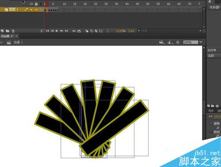Viewport: 221px width, 167px height.
Task: Center the playhead frame in timeline
Action: click(x=74, y=31)
